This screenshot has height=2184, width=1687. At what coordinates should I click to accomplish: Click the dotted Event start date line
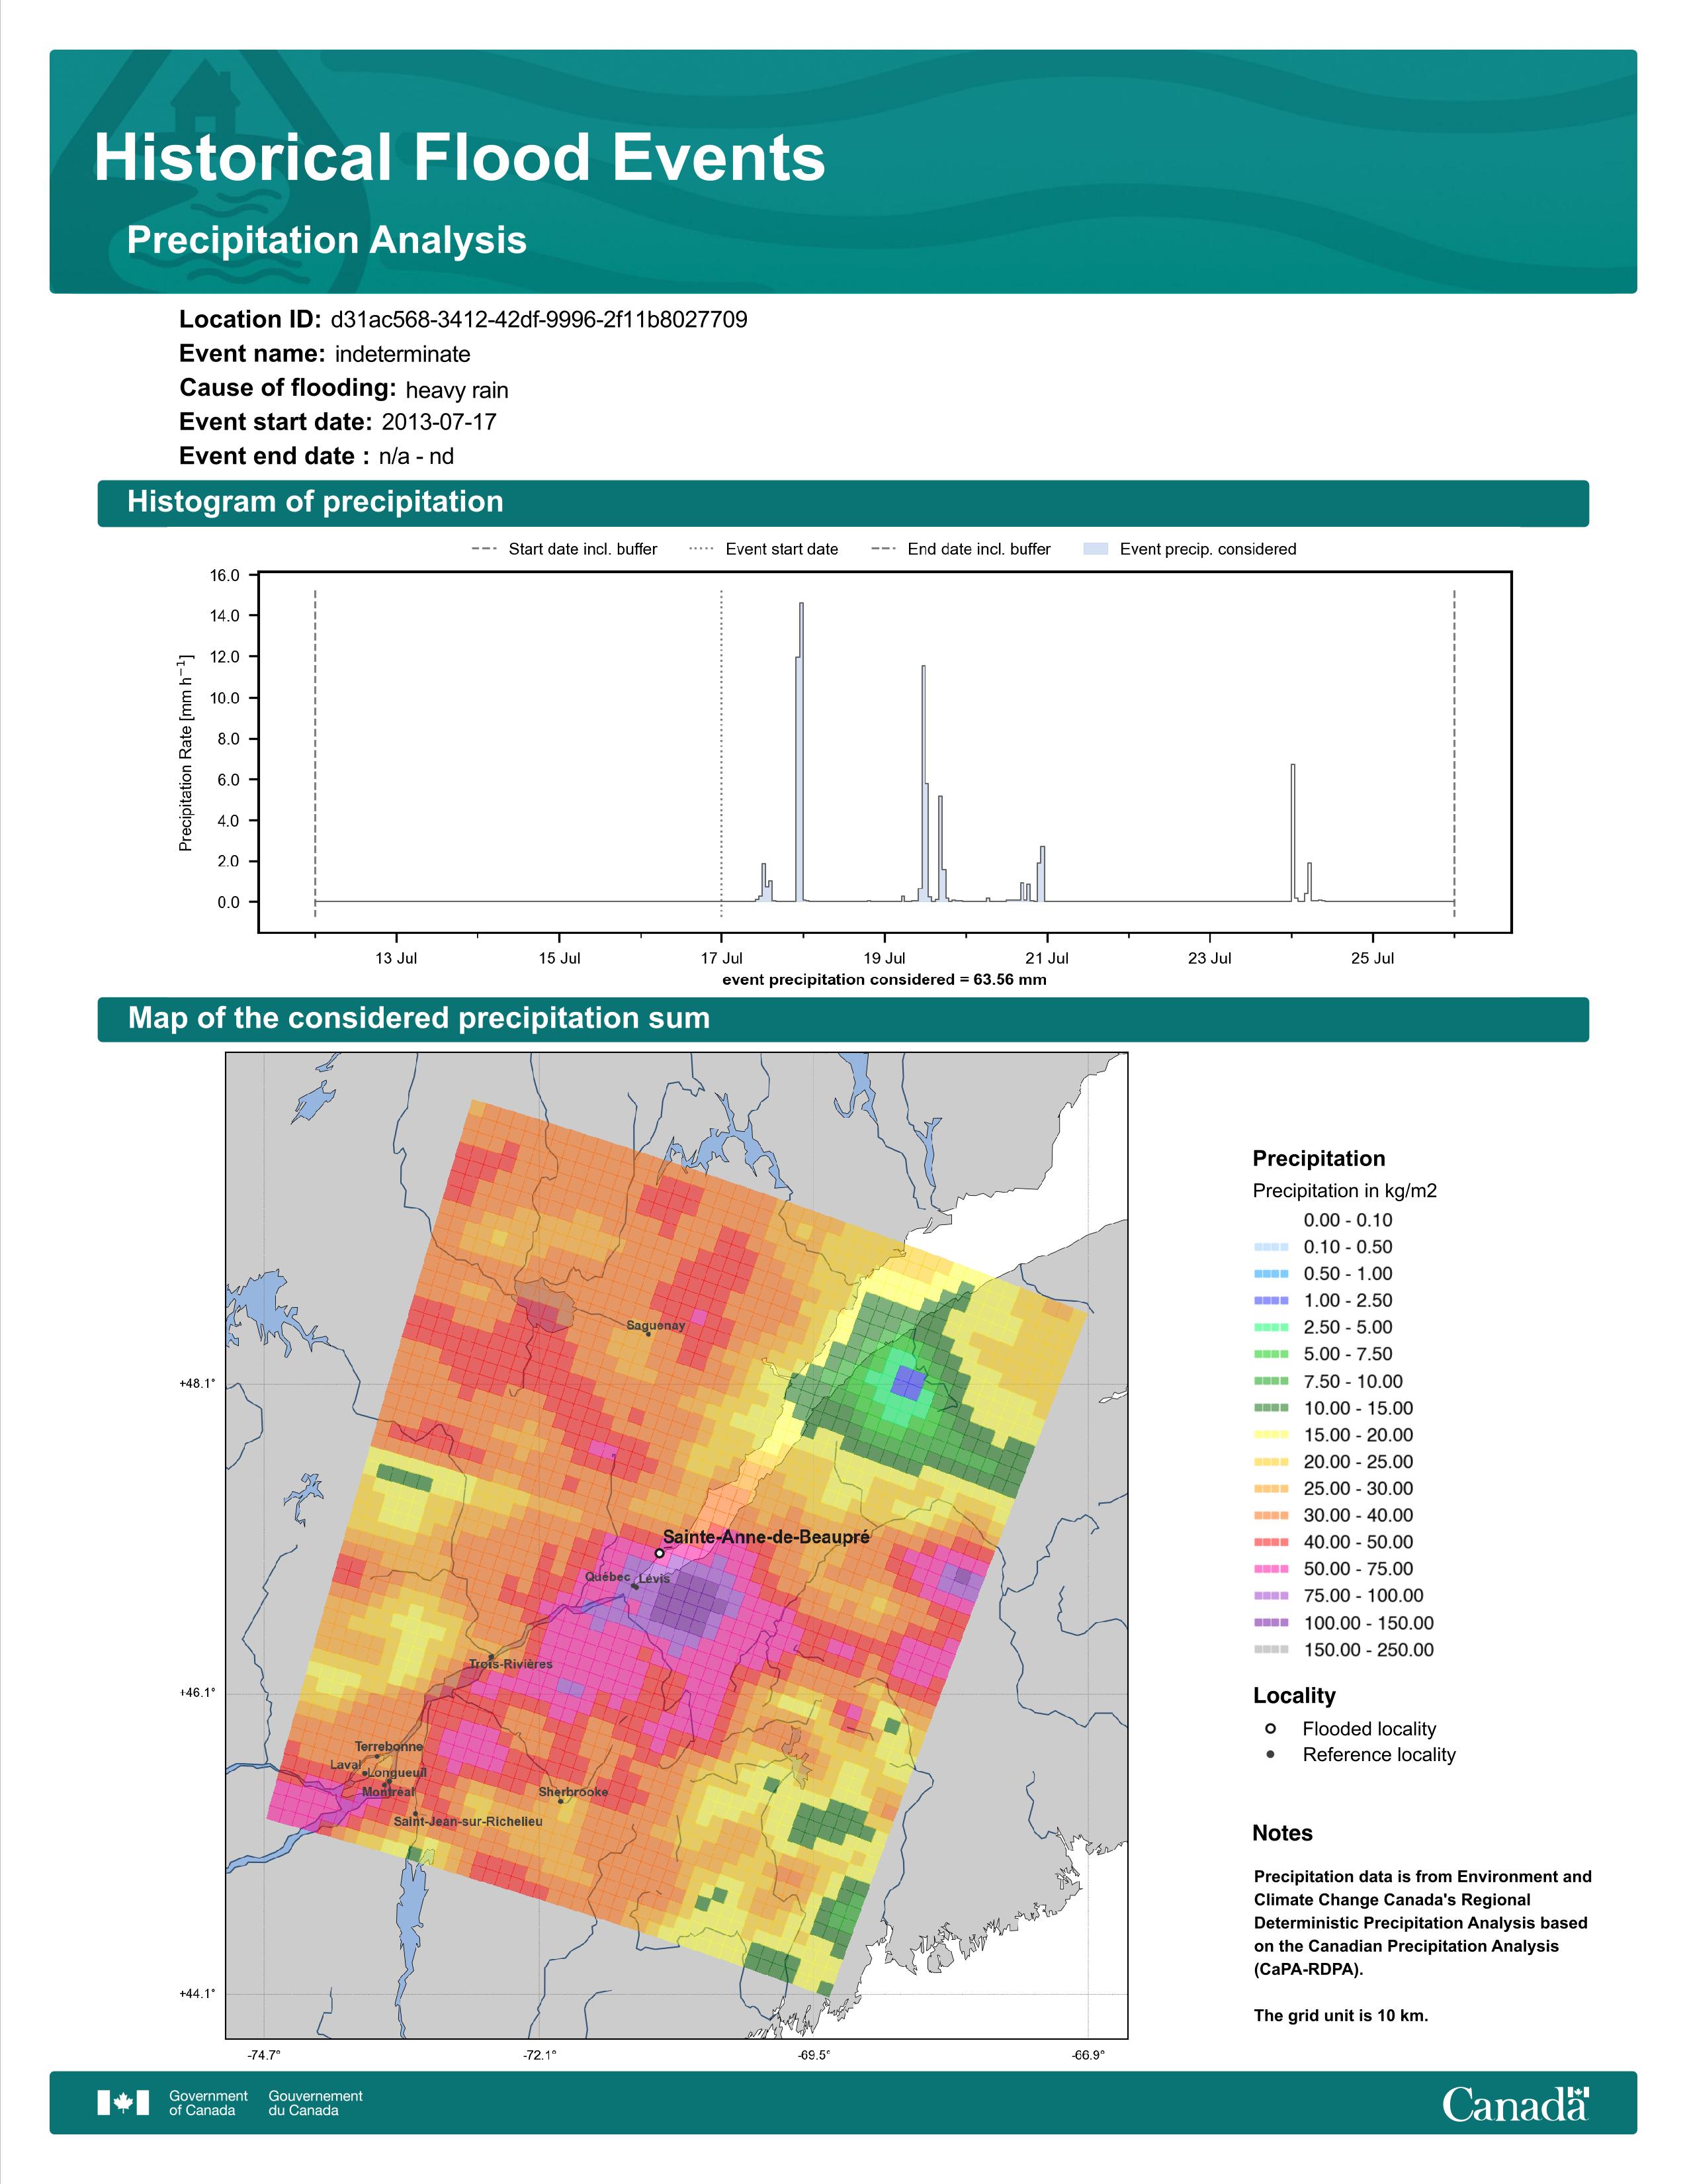click(722, 750)
